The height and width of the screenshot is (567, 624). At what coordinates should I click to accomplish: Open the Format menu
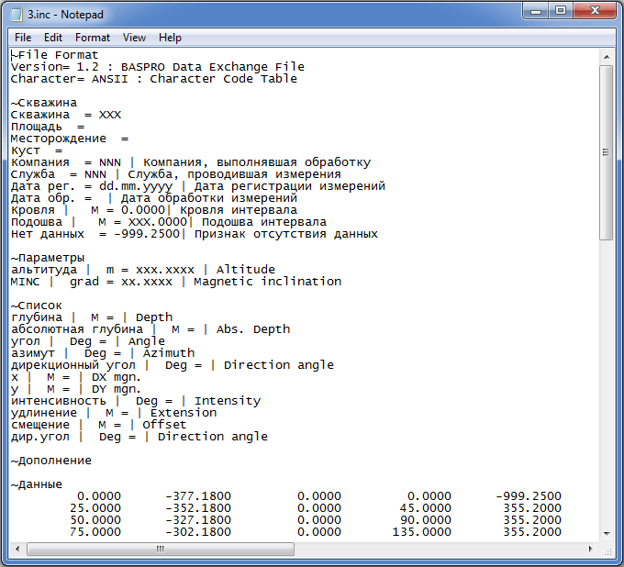[93, 38]
